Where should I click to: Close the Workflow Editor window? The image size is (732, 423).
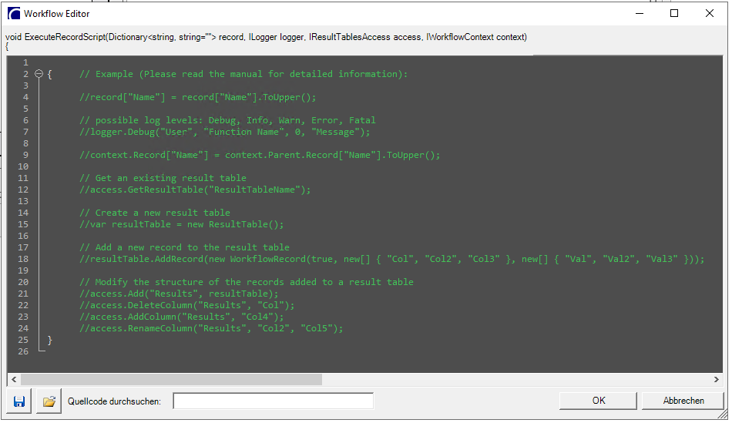[710, 14]
